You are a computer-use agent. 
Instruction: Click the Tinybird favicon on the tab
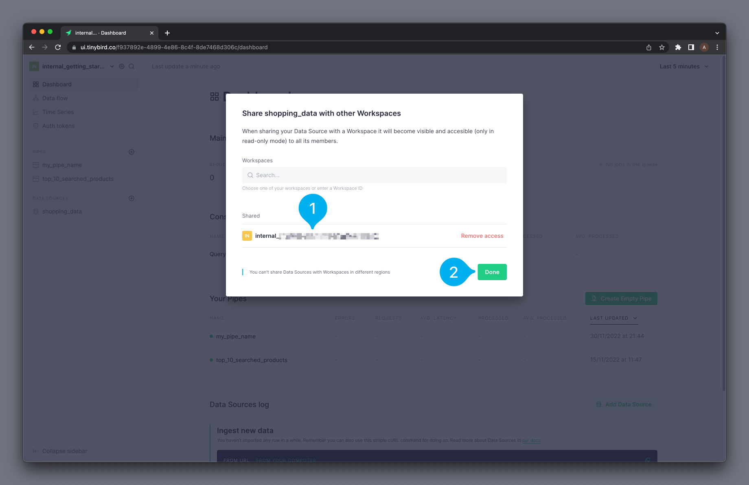click(68, 33)
